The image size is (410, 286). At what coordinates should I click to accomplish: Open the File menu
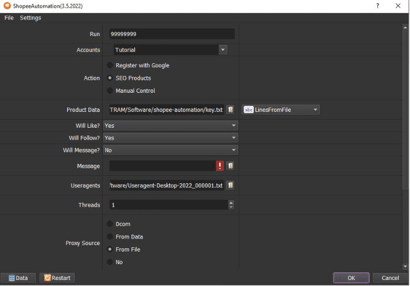[x=9, y=17]
